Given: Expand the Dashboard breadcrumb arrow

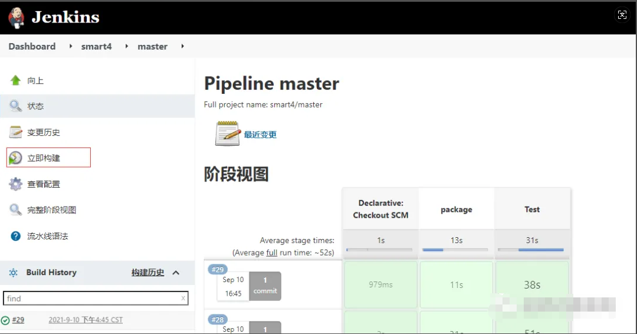Looking at the screenshot, I should (x=71, y=46).
